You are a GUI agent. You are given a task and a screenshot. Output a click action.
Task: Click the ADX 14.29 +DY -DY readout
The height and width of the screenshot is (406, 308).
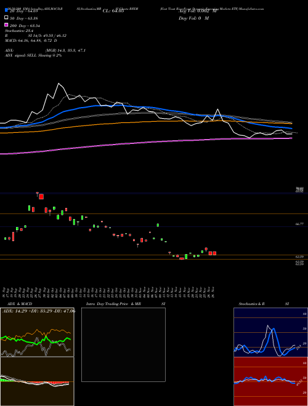(x=39, y=311)
